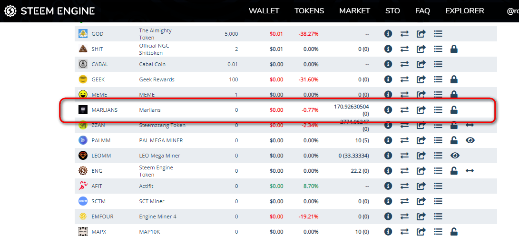The image size is (519, 246).
Task: Open TOKENS in top navigation
Action: click(309, 11)
